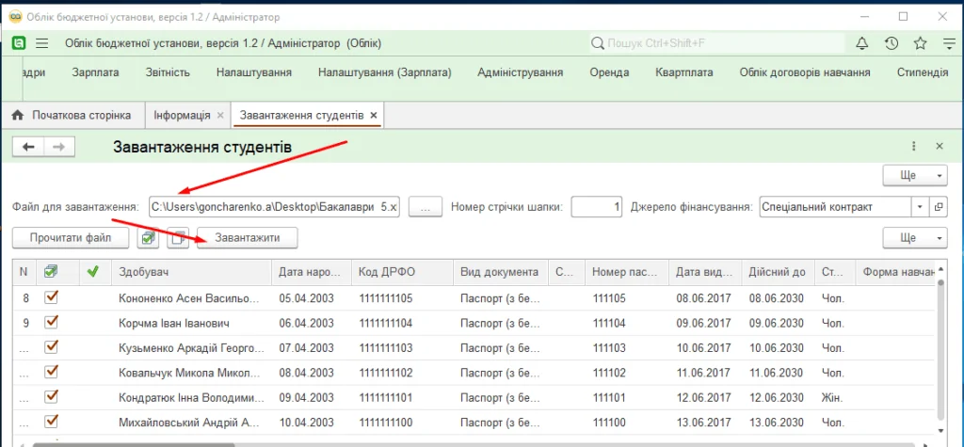
Task: Expand the upper Ще dropdown
Action: click(915, 175)
